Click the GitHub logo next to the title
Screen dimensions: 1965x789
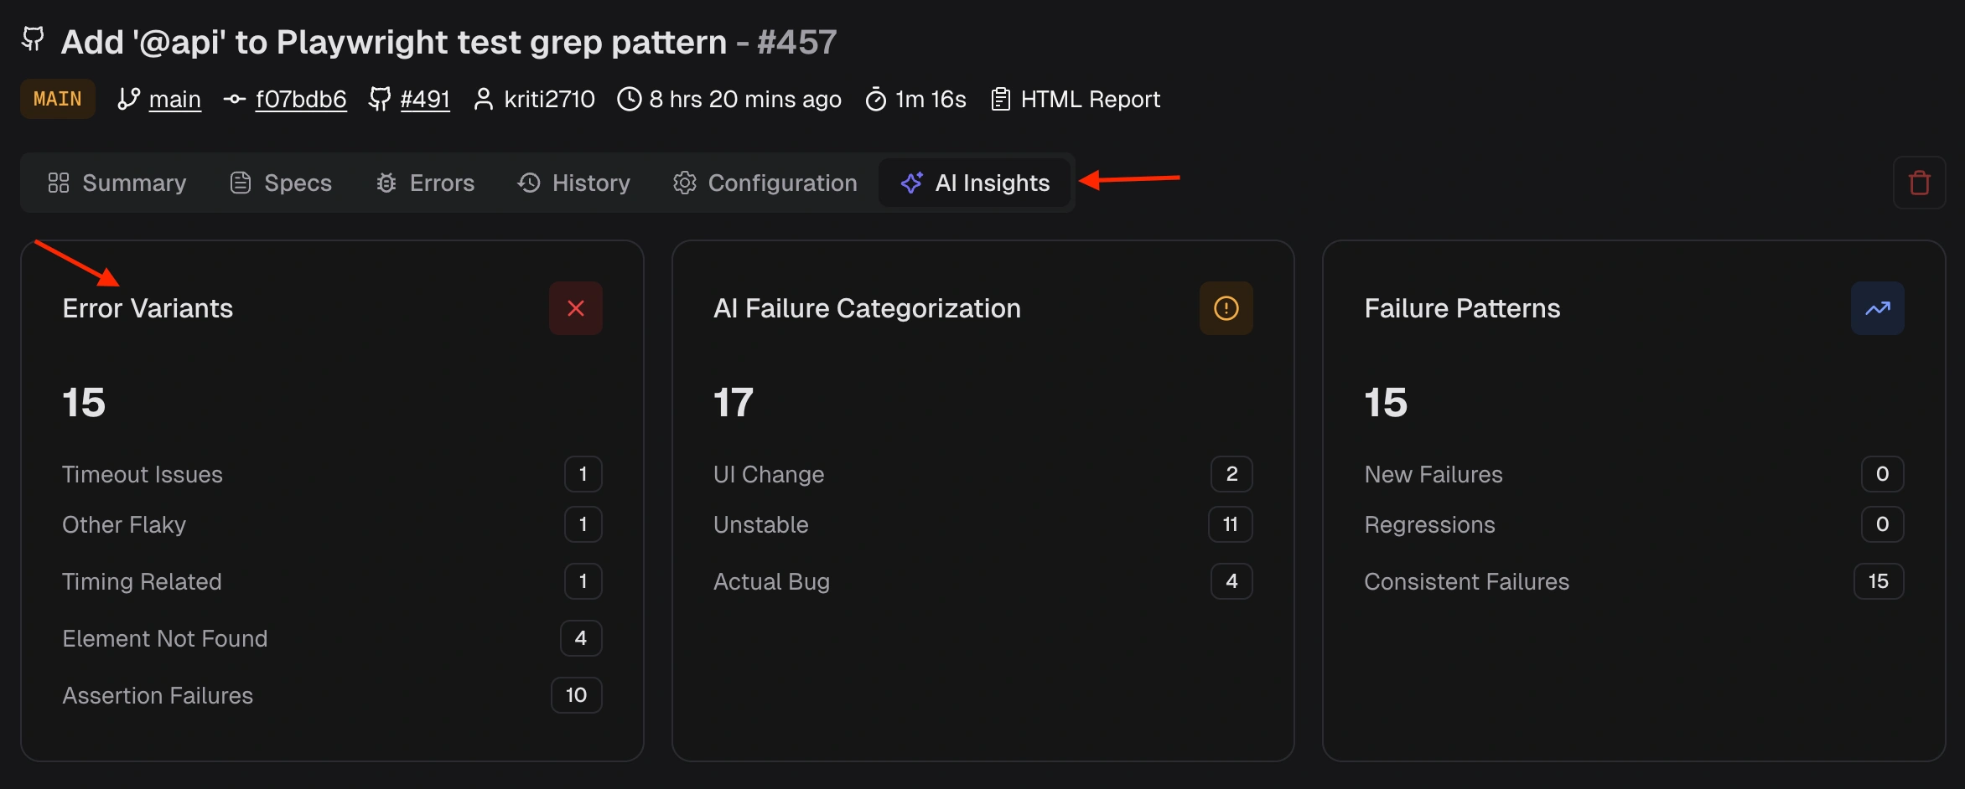point(33,39)
